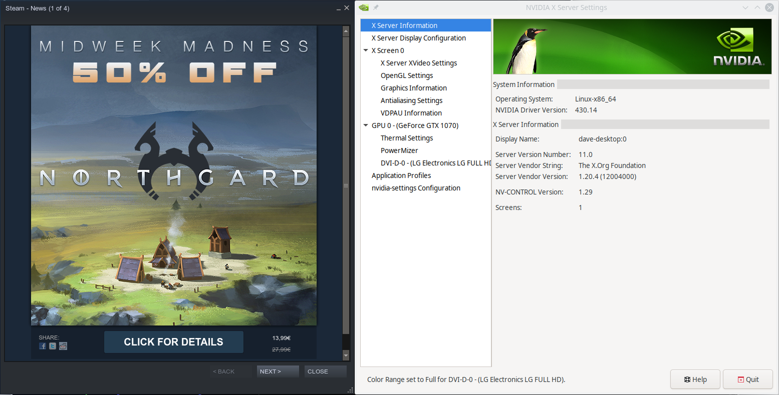Image resolution: width=779 pixels, height=395 pixels.
Task: Click the Steam news scrollbar down arrow
Action: coord(346,355)
